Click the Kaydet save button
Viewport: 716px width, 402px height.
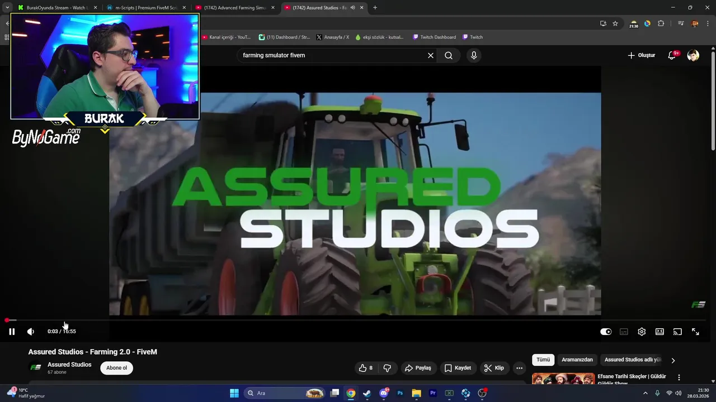click(458, 368)
